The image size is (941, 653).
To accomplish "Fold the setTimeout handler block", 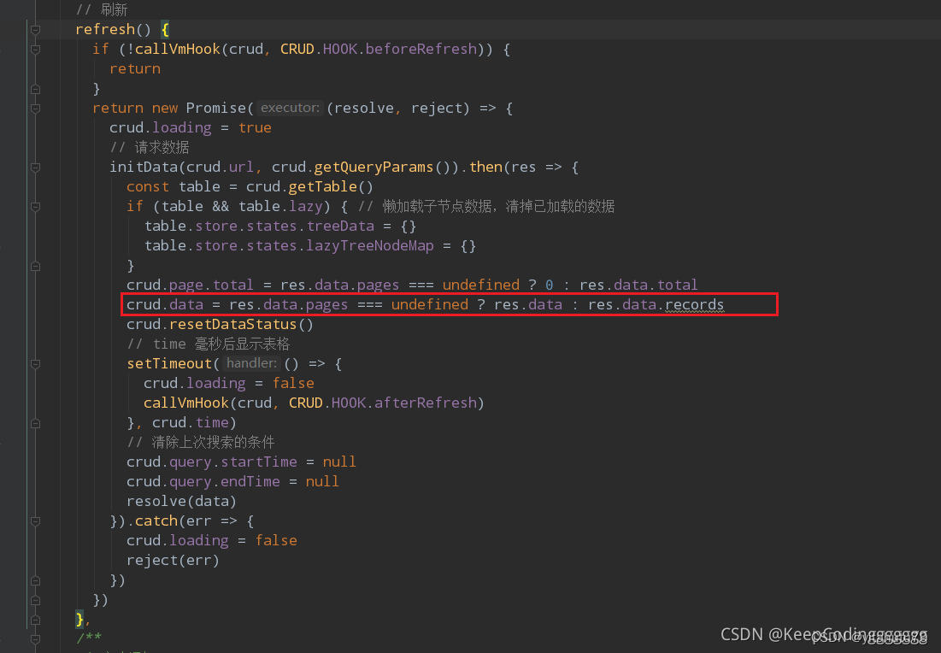I will (35, 364).
